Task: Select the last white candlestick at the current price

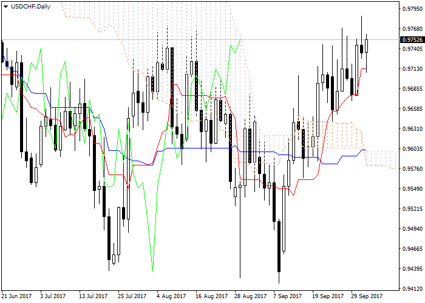Action: click(367, 46)
